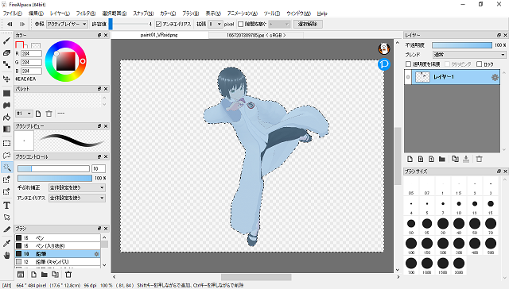
Task: Switch to the paint01_VRoid.png tab
Action: click(x=159, y=35)
